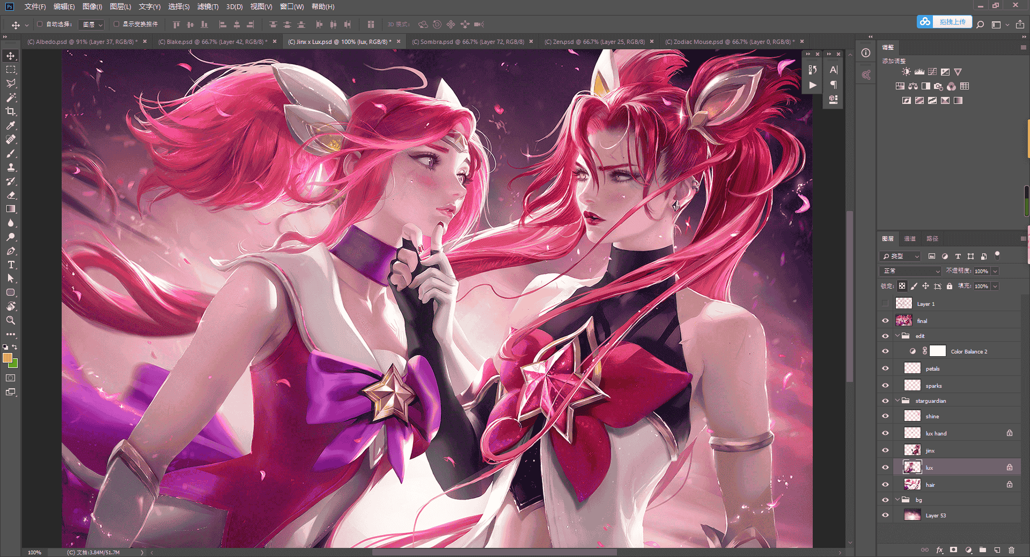Select the Rectangular Marquee tool
Image resolution: width=1030 pixels, height=557 pixels.
coord(11,70)
